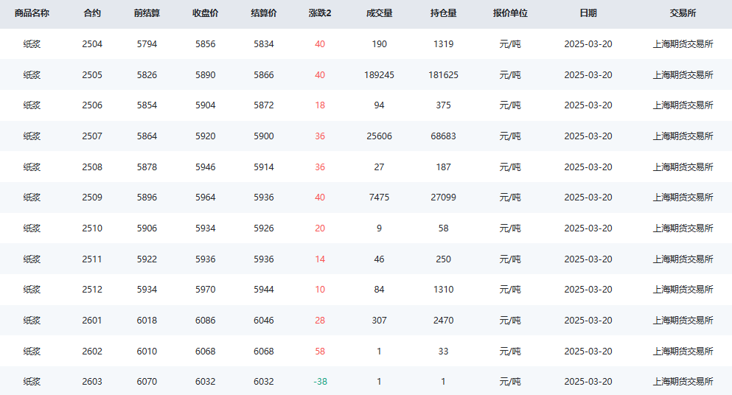Viewport: 732px width, 395px height.
Task: Click the red change value 10
Action: point(320,289)
